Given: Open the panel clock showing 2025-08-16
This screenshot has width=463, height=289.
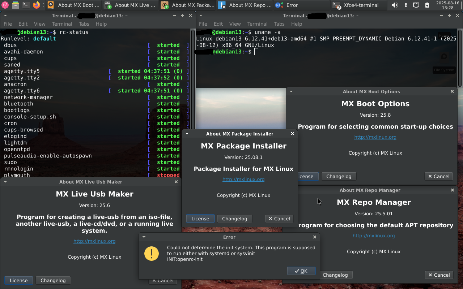Looking at the screenshot, I should click(447, 5).
